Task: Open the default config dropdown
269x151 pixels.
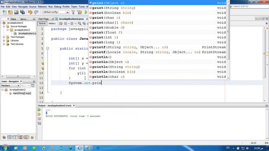Action: (x=55, y=12)
